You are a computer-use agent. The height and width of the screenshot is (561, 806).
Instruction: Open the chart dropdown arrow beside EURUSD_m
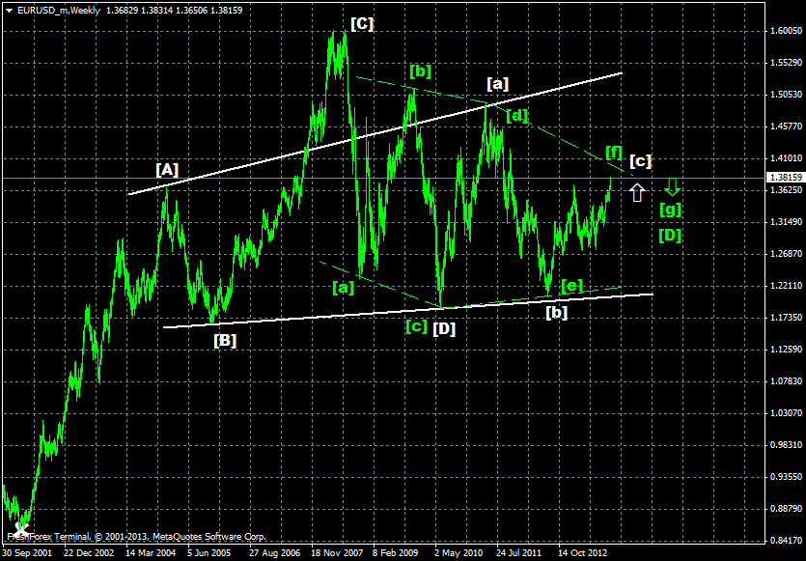(10, 9)
